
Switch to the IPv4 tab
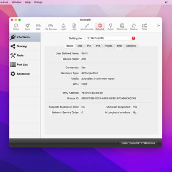pyautogui.click(x=89, y=46)
